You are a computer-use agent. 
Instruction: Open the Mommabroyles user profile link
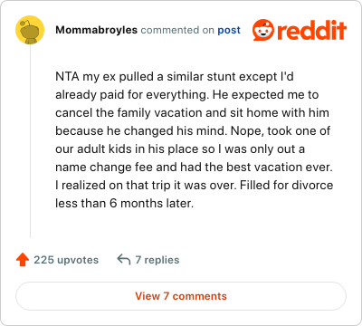[96, 30]
